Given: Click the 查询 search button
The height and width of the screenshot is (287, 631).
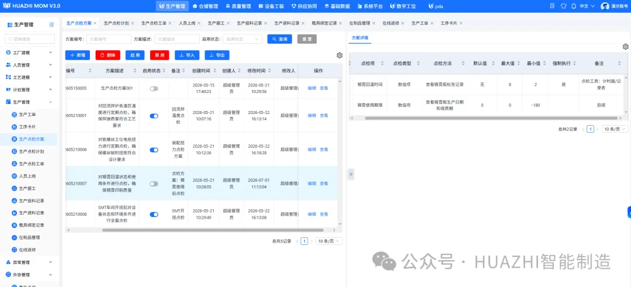Looking at the screenshot, I should 280,39.
